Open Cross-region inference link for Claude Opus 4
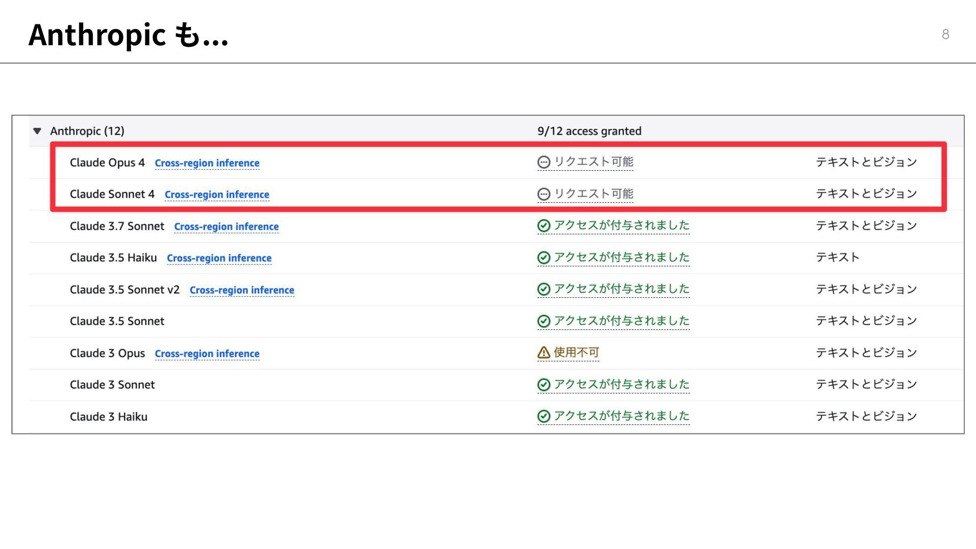Image resolution: width=976 pixels, height=549 pixels. point(207,163)
